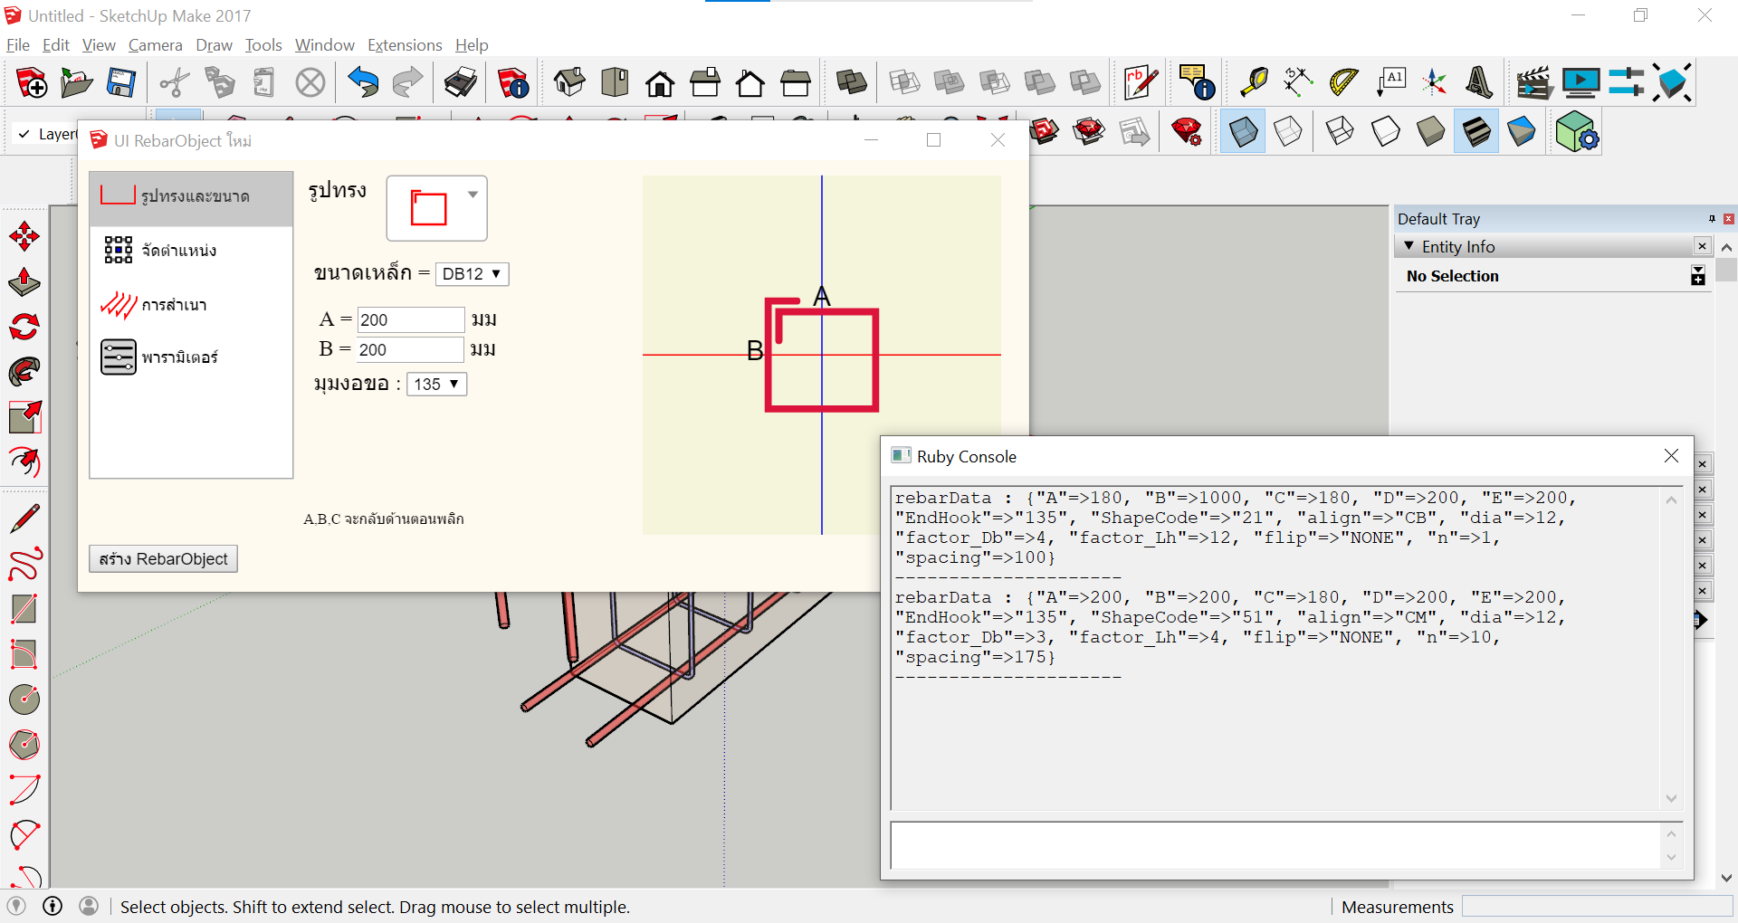Collapse the Entity Info panel

coord(1409,246)
